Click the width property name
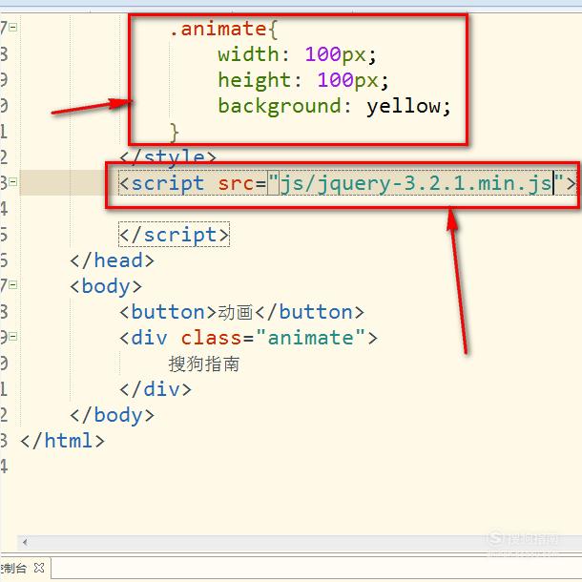The image size is (582, 582). pos(248,54)
